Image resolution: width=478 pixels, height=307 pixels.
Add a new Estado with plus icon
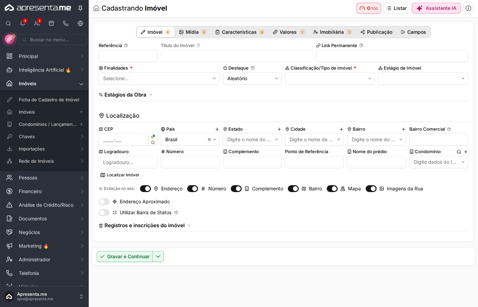tap(279, 129)
